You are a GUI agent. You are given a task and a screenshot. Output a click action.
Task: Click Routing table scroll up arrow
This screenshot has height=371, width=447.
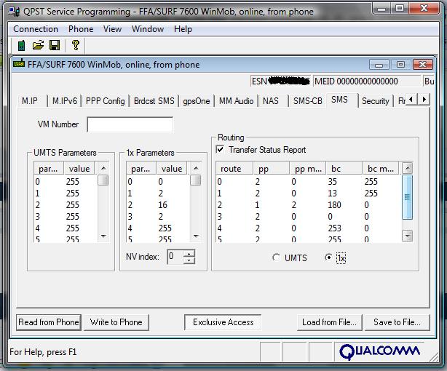[408, 168]
